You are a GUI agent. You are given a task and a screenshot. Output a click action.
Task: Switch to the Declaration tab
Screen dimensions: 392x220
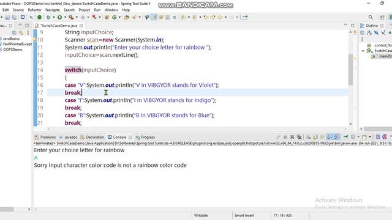[92, 137]
